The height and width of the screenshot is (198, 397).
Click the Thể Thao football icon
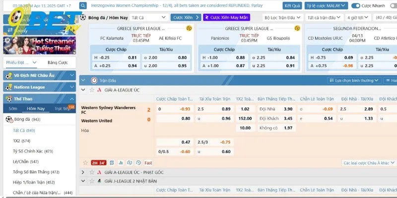click(8, 99)
